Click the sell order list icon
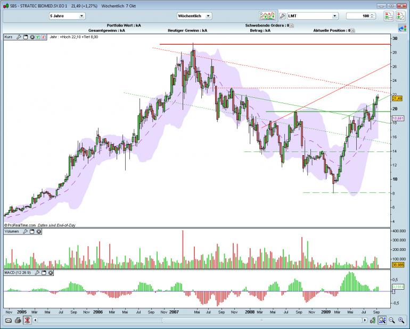This screenshot has height=329, width=410. click(400, 16)
